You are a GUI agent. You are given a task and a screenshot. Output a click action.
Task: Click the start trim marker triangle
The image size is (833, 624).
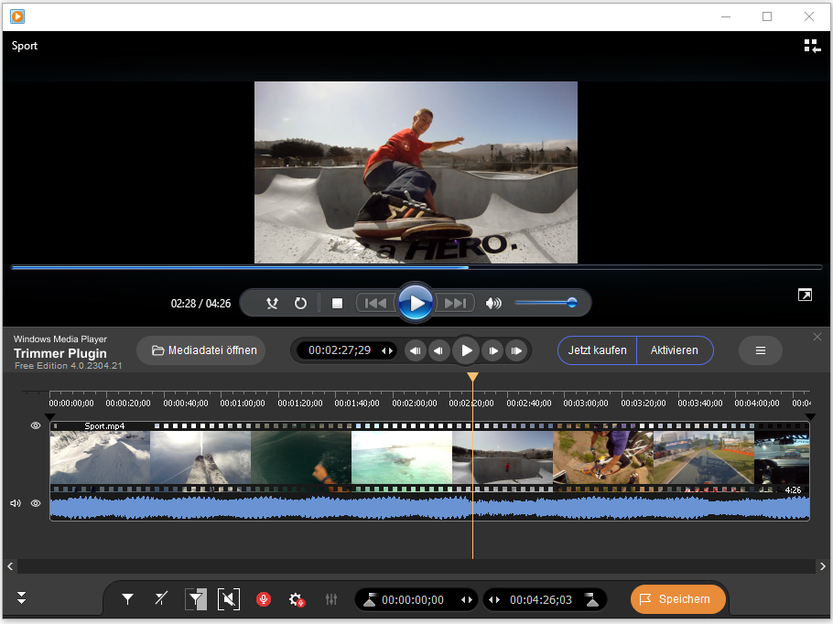(x=49, y=417)
